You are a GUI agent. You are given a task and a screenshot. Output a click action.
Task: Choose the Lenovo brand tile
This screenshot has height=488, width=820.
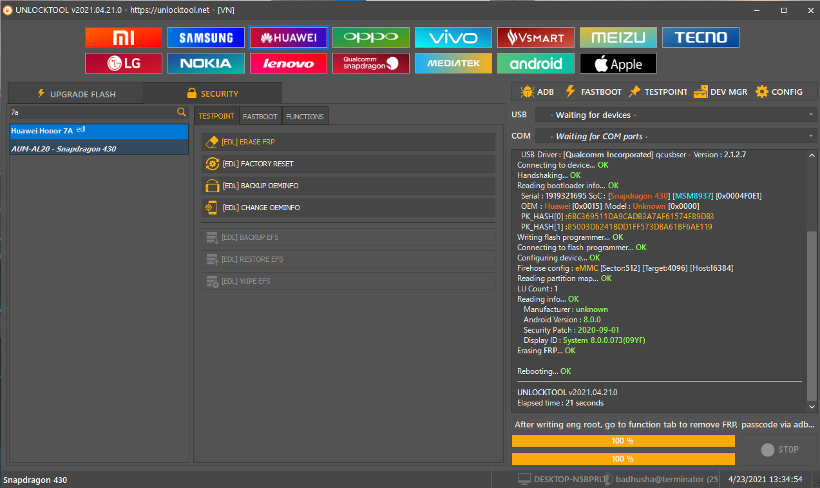tap(289, 63)
